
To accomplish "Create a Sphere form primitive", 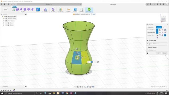I will coord(29,9).
